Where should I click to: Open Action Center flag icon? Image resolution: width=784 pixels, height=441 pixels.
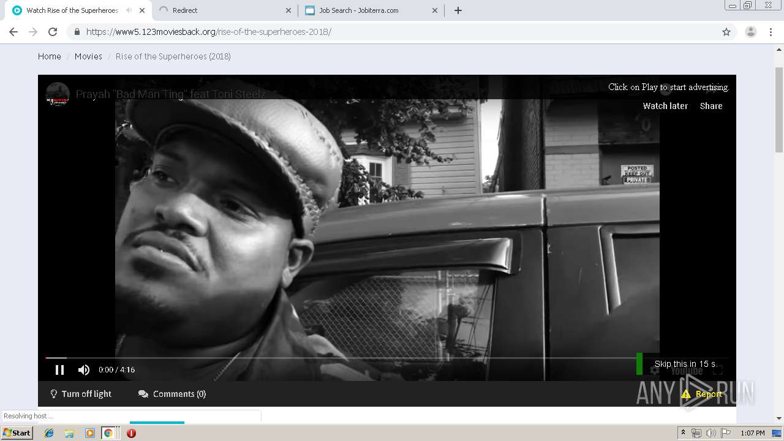pyautogui.click(x=725, y=433)
